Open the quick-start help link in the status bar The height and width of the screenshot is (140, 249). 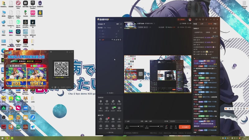pos(131,133)
